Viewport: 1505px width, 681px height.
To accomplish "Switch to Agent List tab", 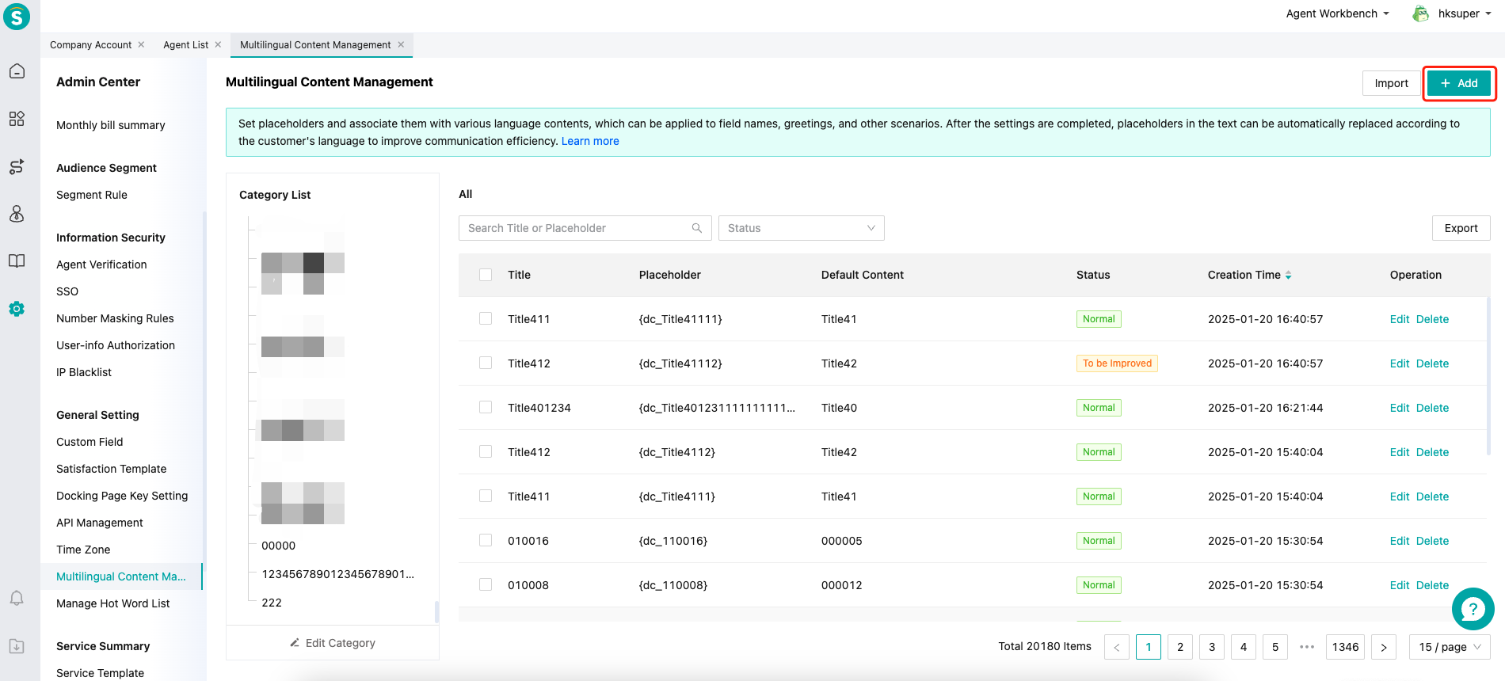I will [x=185, y=44].
